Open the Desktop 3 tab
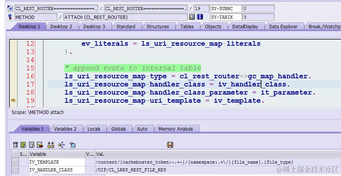Image resolution: width=341 pixels, height=176 pixels. click(94, 26)
